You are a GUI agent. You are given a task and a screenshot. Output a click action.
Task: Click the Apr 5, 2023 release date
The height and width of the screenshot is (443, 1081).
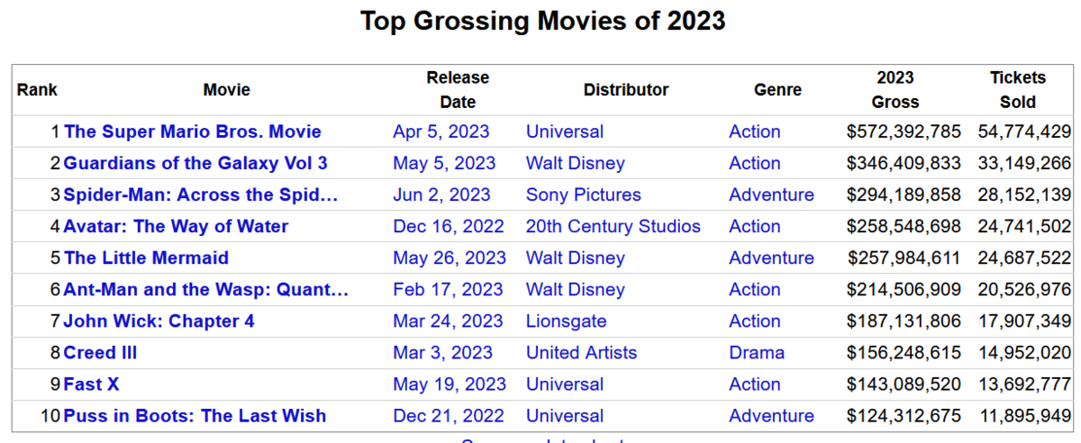[441, 131]
